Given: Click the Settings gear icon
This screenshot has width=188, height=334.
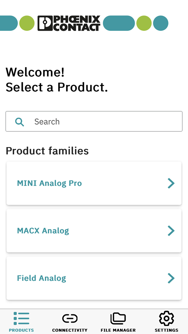Looking at the screenshot, I should point(167,318).
